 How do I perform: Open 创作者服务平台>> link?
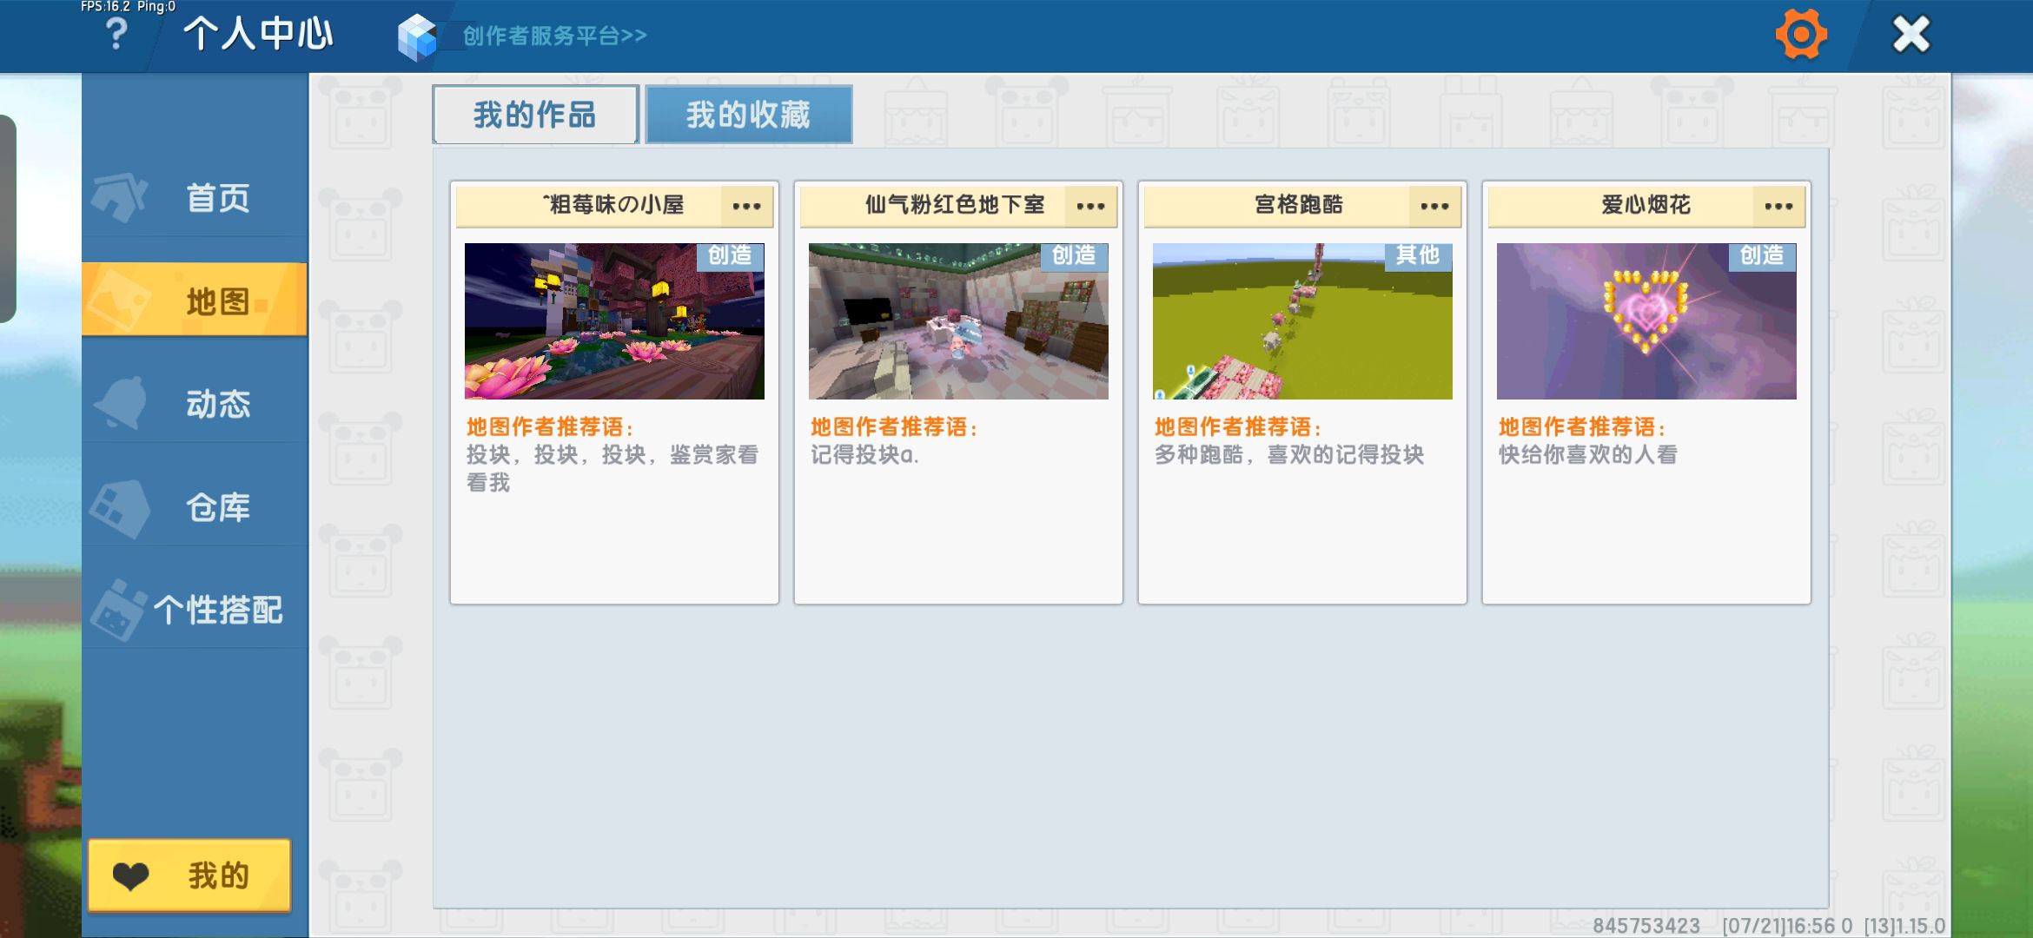click(x=554, y=36)
